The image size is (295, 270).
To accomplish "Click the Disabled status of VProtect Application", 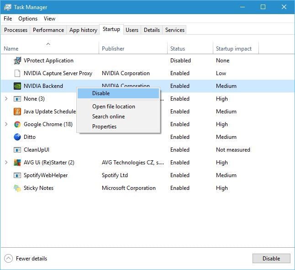I will 180,61.
